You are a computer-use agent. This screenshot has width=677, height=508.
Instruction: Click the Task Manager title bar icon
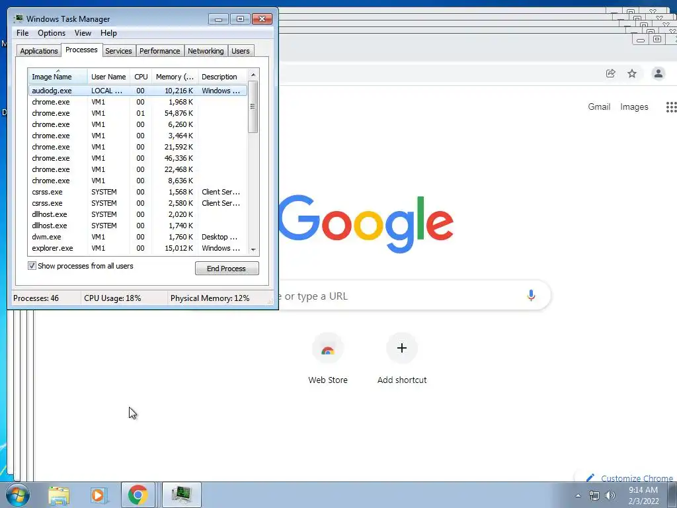tap(18, 19)
